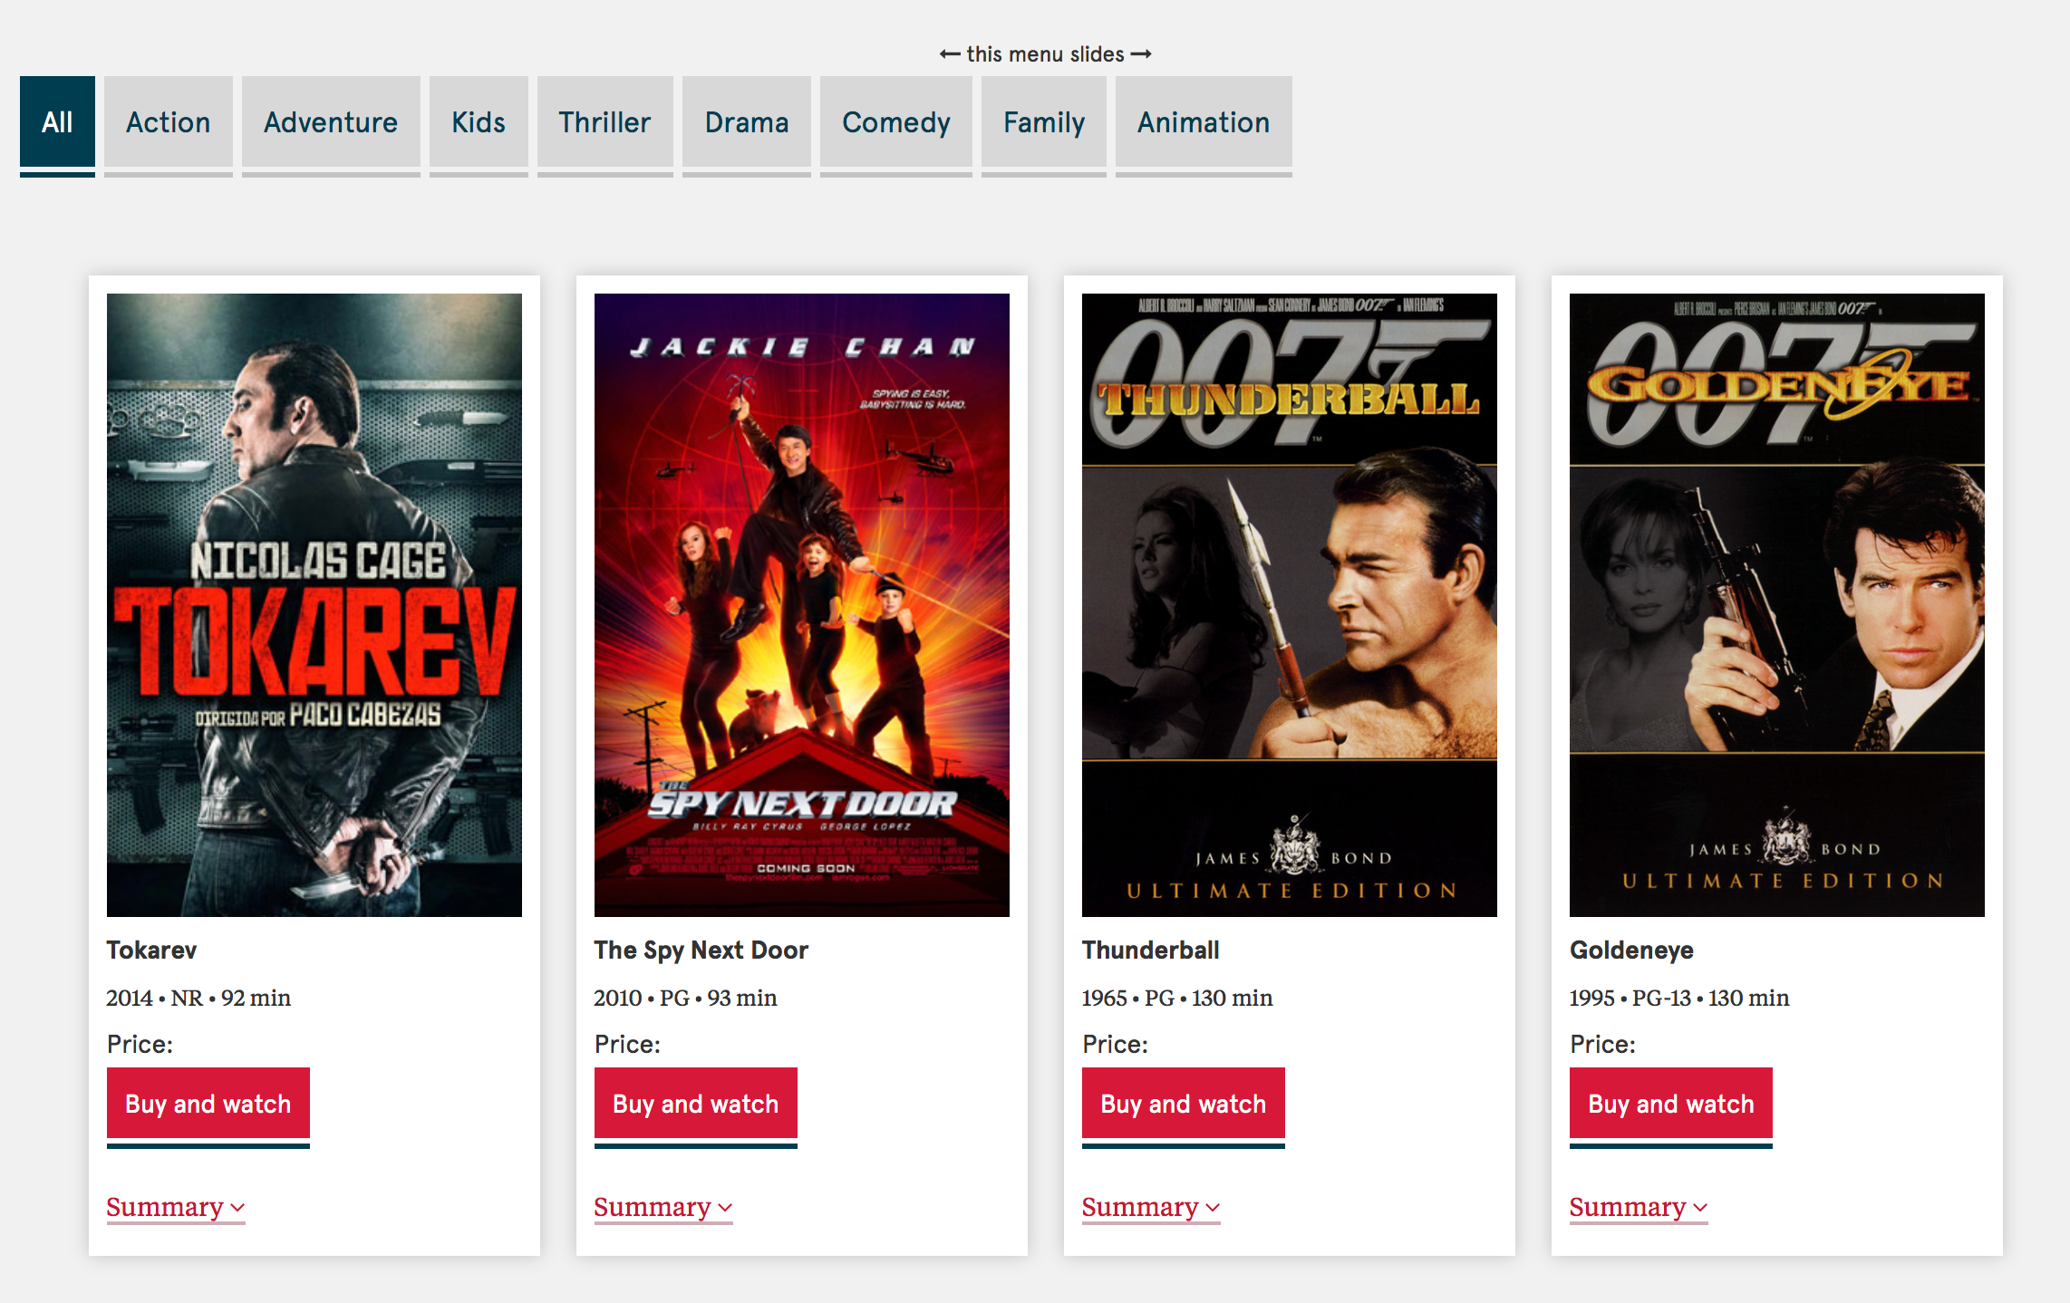2070x1303 pixels.
Task: Choose the Thriller genre tab
Action: [604, 122]
